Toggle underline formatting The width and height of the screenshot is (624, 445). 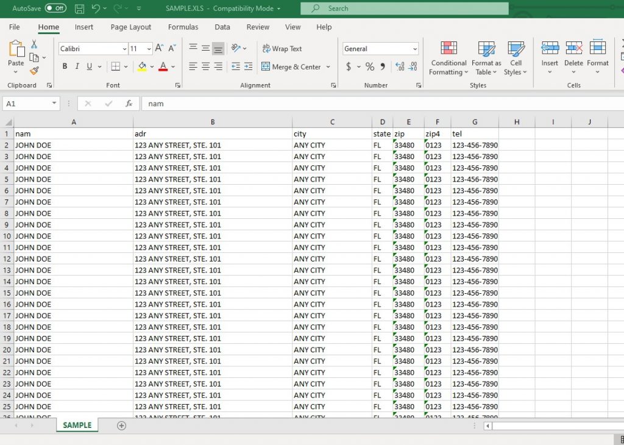tap(90, 66)
